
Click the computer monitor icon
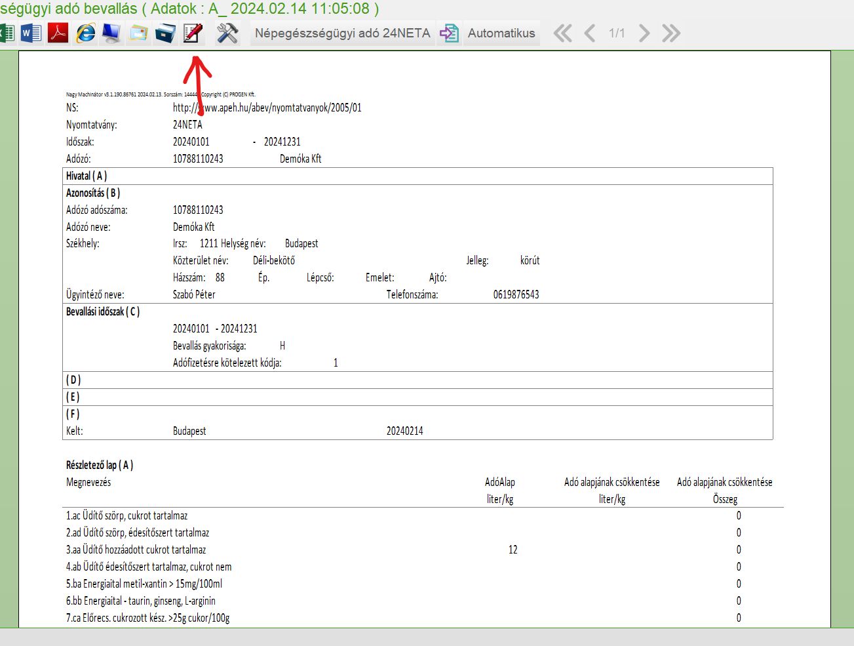[111, 33]
